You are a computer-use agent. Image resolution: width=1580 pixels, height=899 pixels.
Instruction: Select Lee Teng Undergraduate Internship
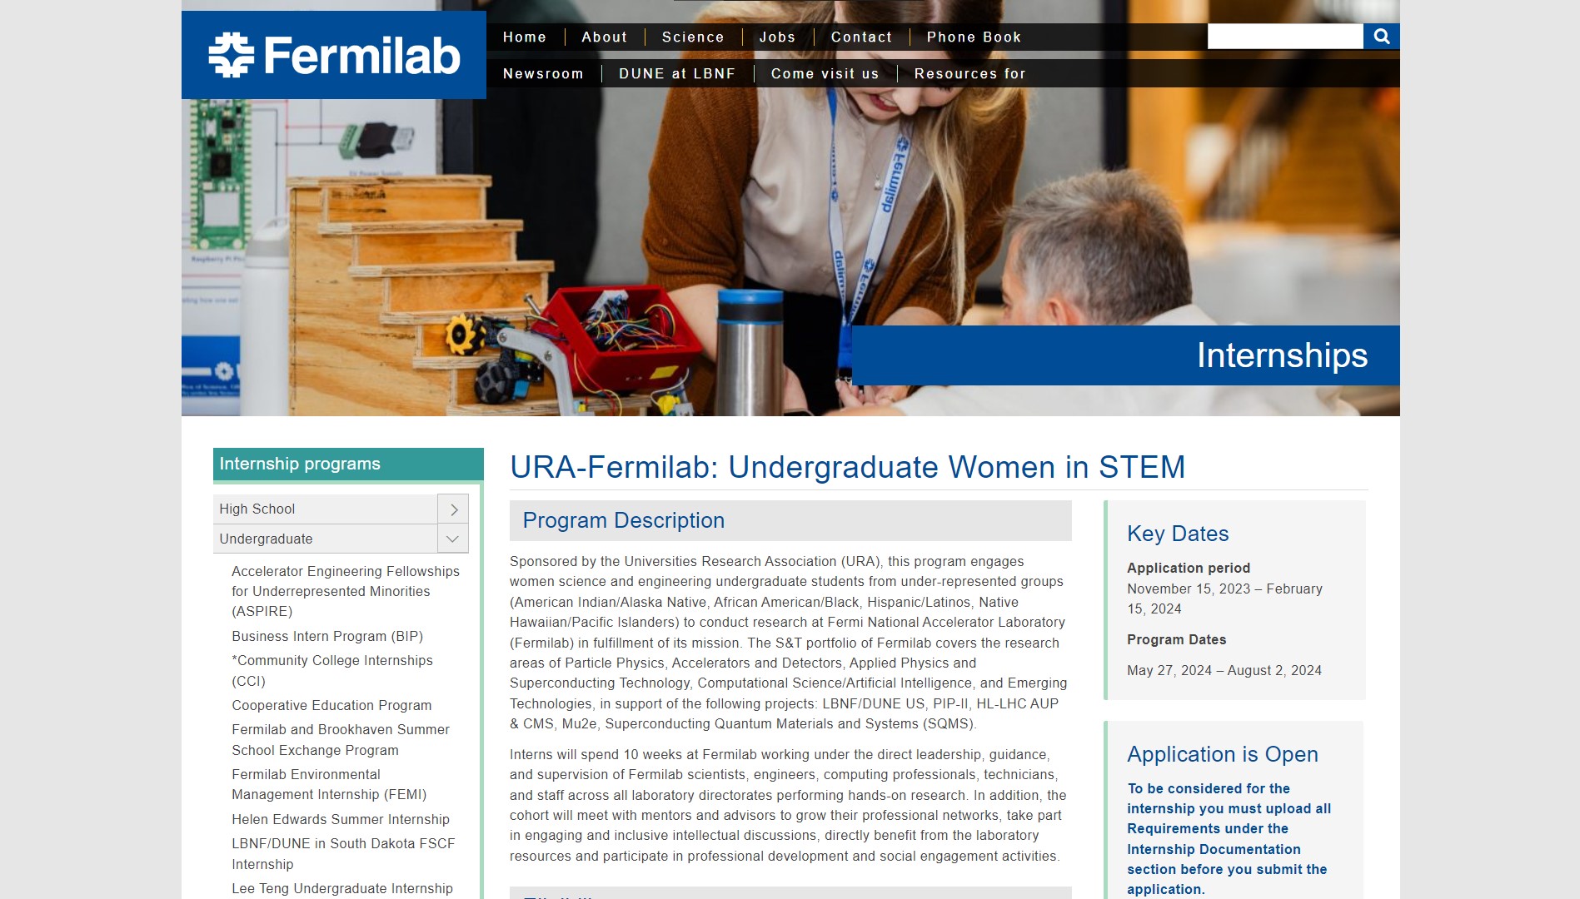coord(341,889)
